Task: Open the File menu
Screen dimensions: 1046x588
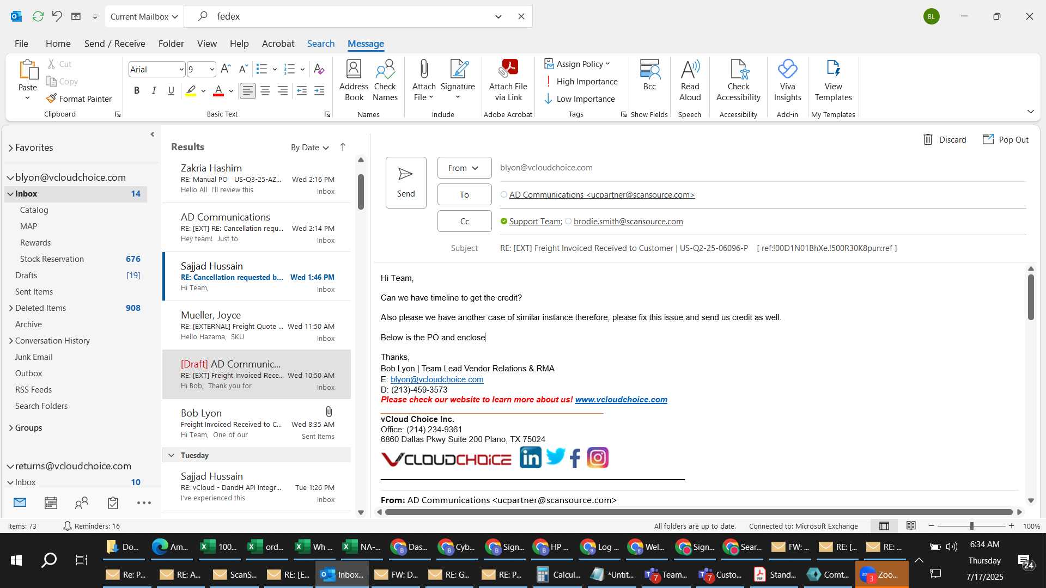Action: [x=21, y=44]
